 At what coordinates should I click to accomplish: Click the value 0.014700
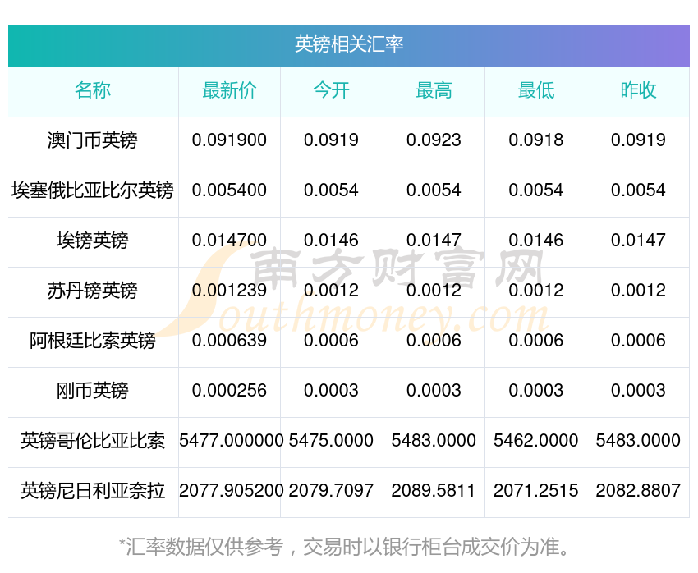[229, 241]
